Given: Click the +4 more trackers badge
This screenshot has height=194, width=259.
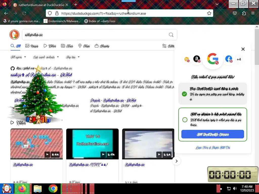Looking at the screenshot, I should pos(239,59).
